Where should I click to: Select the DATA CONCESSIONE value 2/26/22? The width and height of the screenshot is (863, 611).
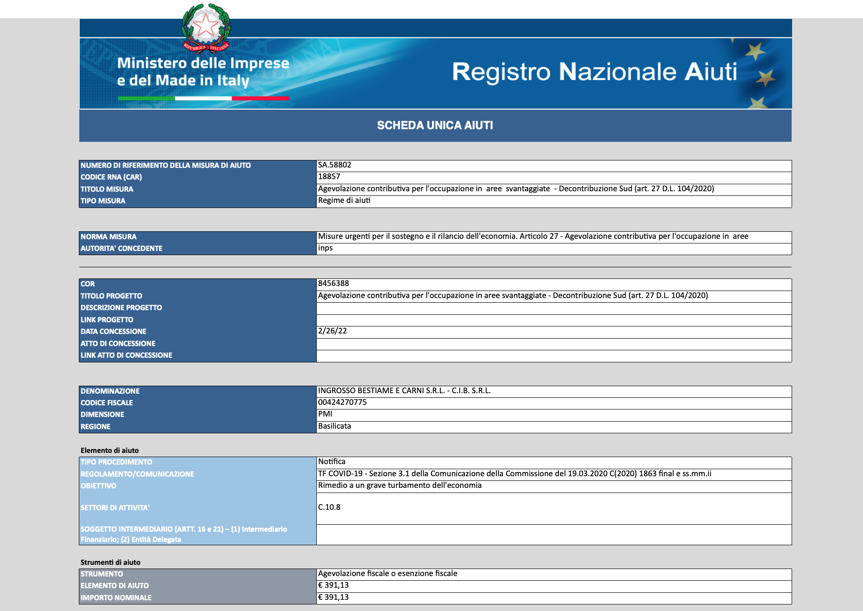click(x=554, y=332)
